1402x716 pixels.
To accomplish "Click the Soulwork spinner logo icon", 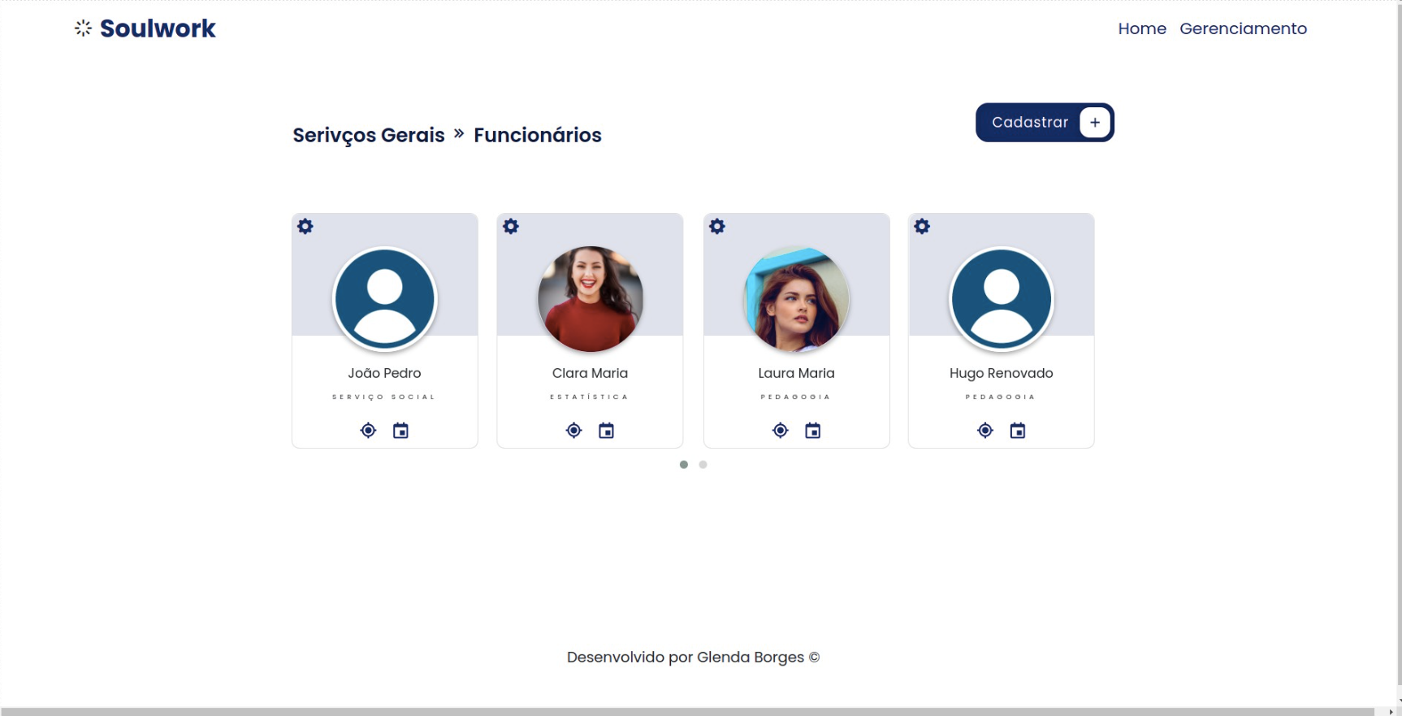I will coord(83,28).
